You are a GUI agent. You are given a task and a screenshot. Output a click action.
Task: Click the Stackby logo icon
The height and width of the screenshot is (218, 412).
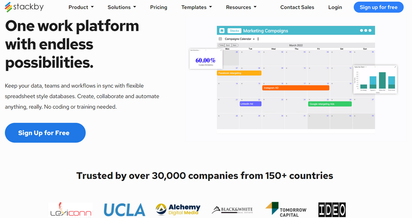8,7
